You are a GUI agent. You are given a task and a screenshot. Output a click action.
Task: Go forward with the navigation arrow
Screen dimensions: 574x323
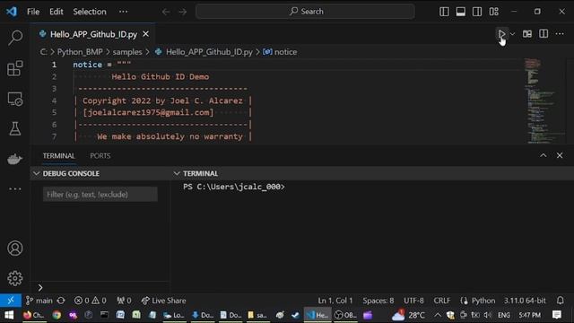182,12
